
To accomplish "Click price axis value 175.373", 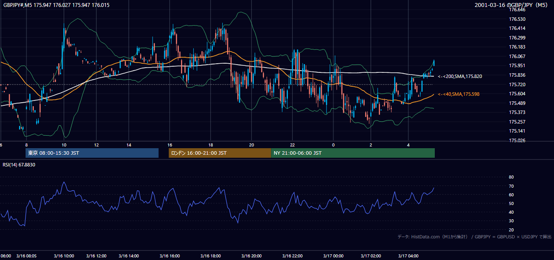I will pos(517,112).
